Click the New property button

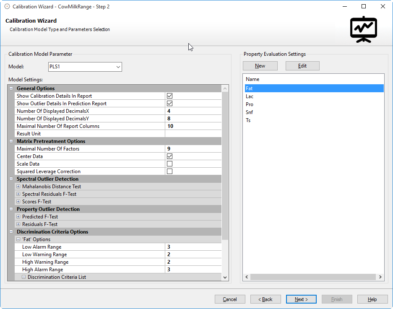click(260, 66)
